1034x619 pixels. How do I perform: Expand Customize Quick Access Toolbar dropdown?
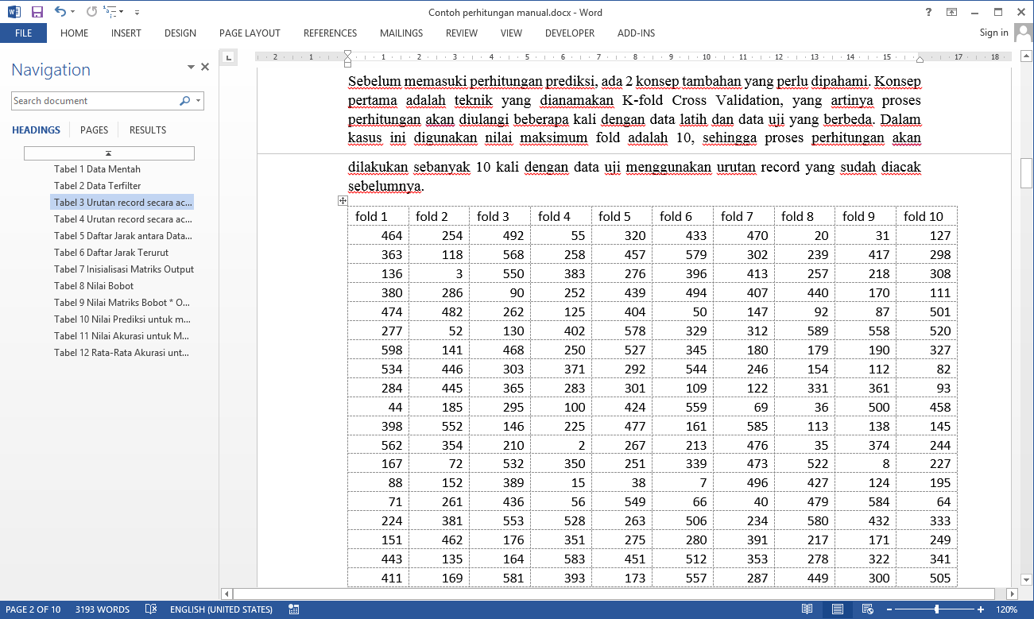(137, 12)
